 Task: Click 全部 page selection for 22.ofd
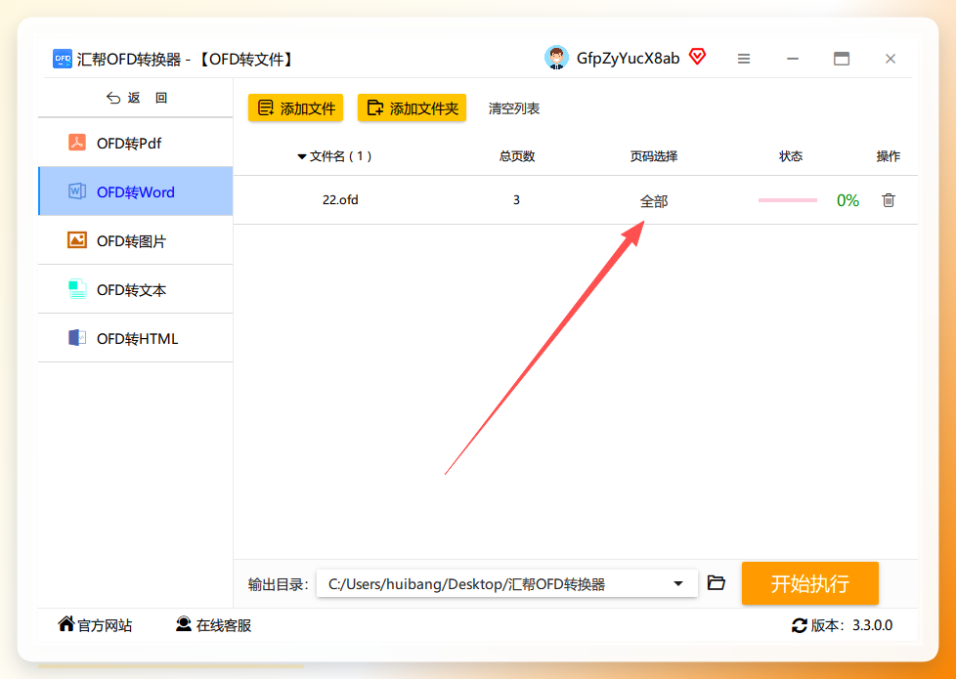point(654,201)
